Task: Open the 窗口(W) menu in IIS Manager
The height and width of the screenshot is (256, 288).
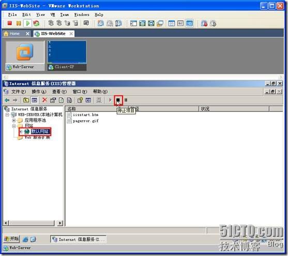Action: click(x=80, y=92)
